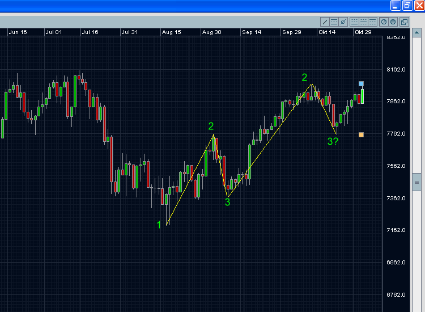The width and height of the screenshot is (425, 312).
Task: Select the diagonal trend line drawing tool
Action: (325, 22)
